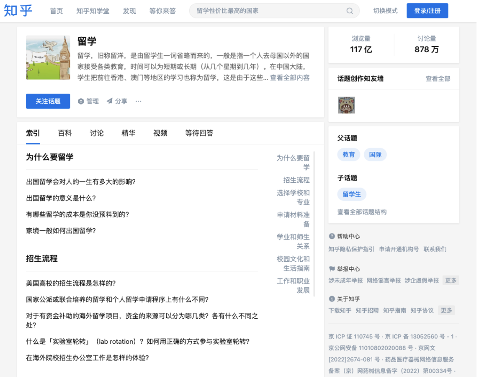
Task: Open 涉企虚假举报 link
Action: pyautogui.click(x=424, y=281)
